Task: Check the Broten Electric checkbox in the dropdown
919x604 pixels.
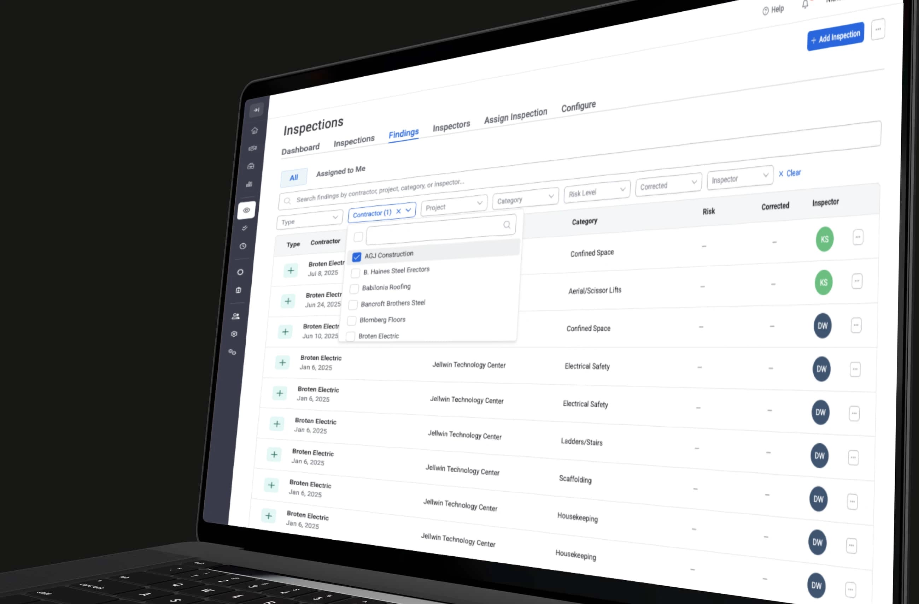Action: 350,336
